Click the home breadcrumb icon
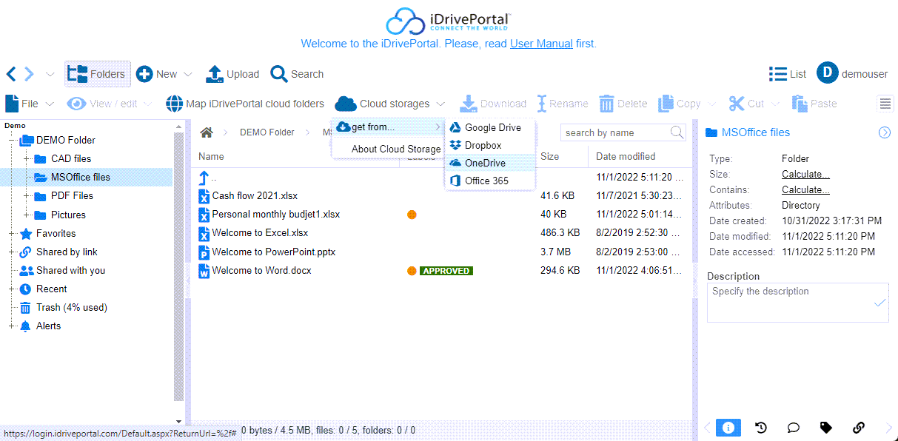The width and height of the screenshot is (898, 441). pos(207,132)
